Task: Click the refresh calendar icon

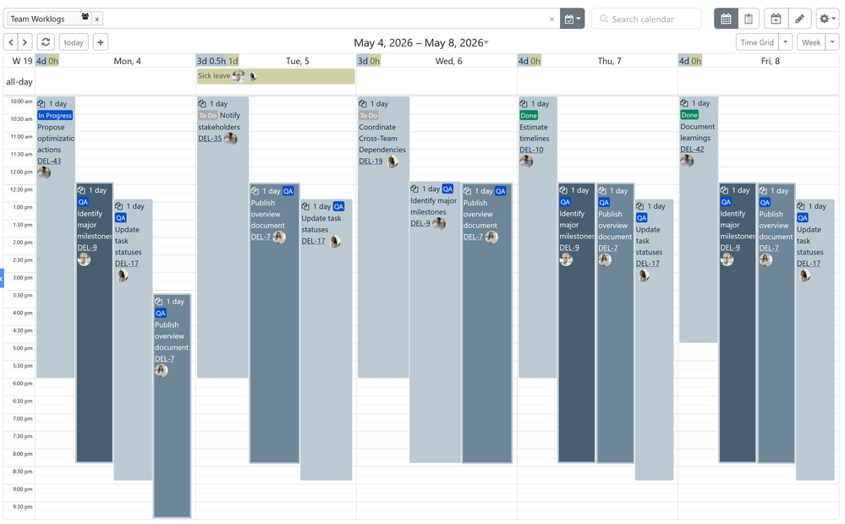Action: (x=46, y=42)
